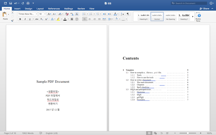The image size is (216, 135).
Task: Open the Mailings tab
Action: [69, 8]
